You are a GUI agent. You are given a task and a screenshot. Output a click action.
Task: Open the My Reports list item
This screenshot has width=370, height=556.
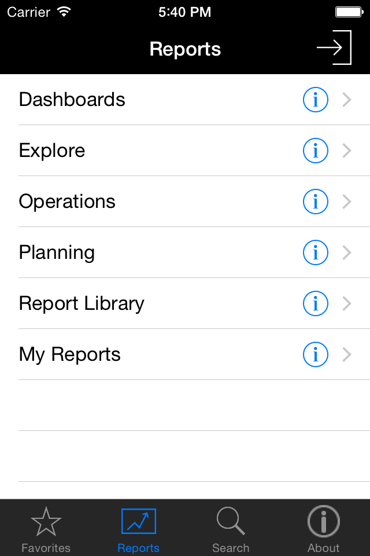[70, 354]
